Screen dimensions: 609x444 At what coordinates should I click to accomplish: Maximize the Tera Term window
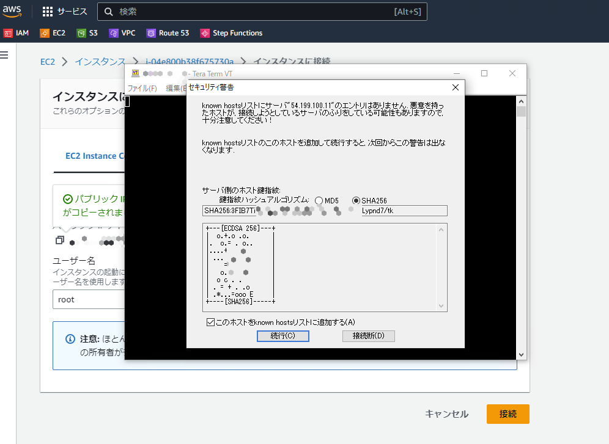[484, 73]
